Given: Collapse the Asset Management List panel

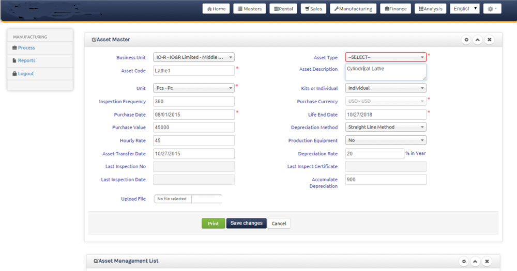Looking at the screenshot, I should 476,261.
